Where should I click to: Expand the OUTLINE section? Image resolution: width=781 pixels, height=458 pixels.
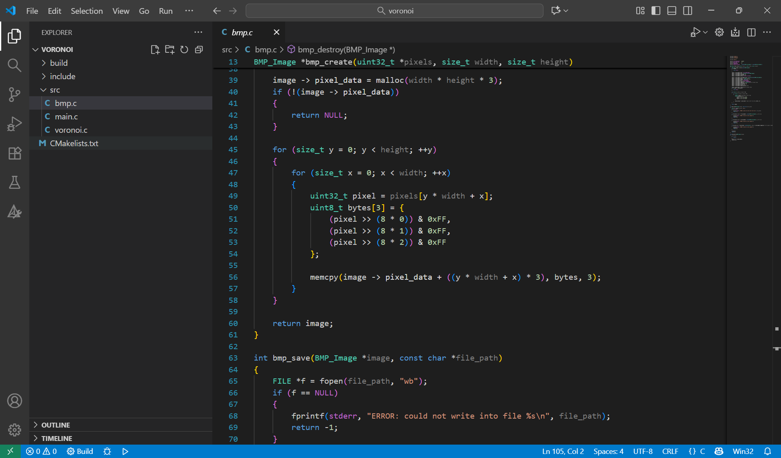(56, 425)
